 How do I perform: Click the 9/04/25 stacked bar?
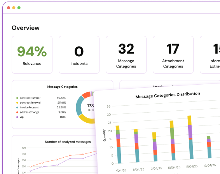point(155,147)
